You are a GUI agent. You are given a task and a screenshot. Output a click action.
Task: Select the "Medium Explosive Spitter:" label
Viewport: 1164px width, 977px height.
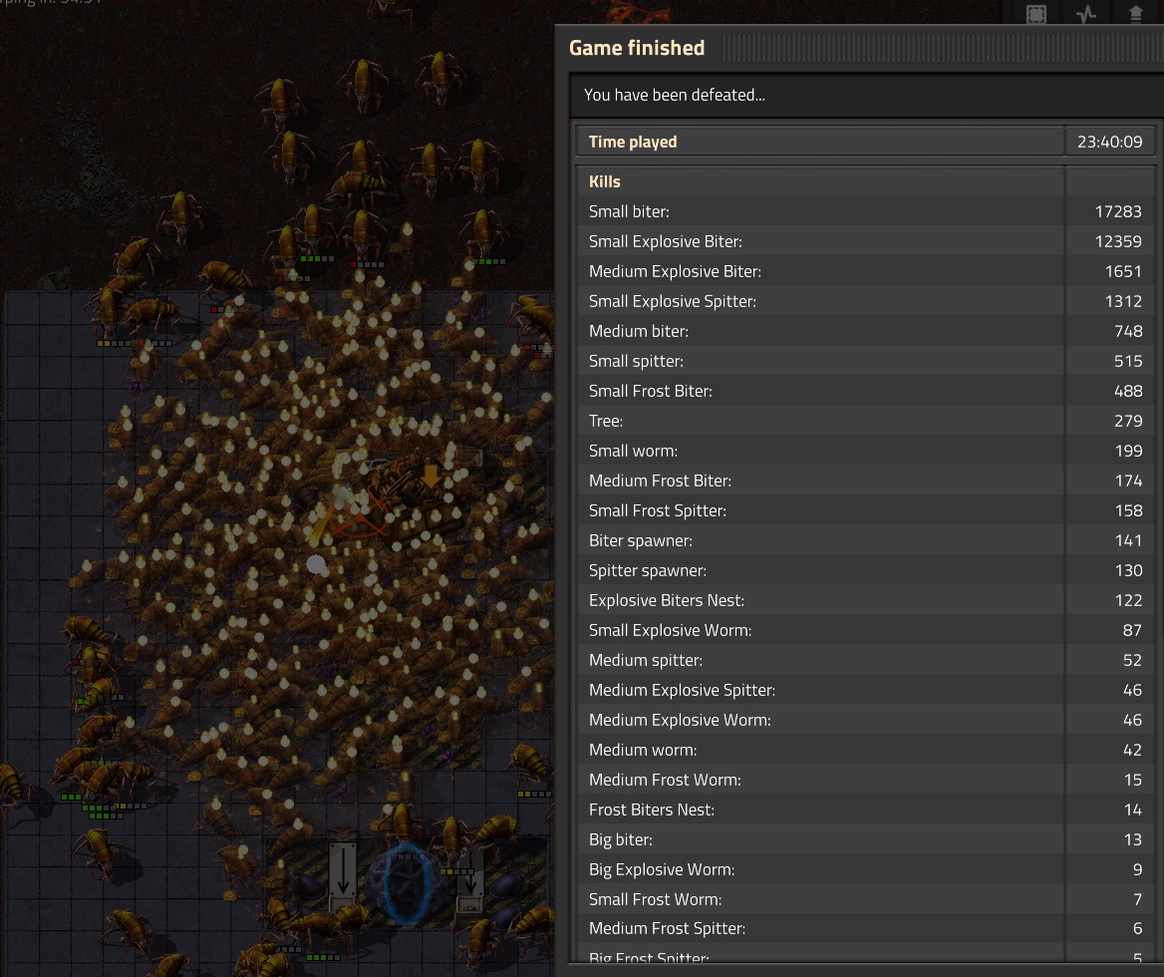point(683,691)
